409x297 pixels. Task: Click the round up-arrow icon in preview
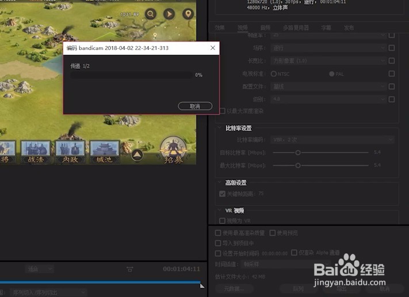click(137, 155)
